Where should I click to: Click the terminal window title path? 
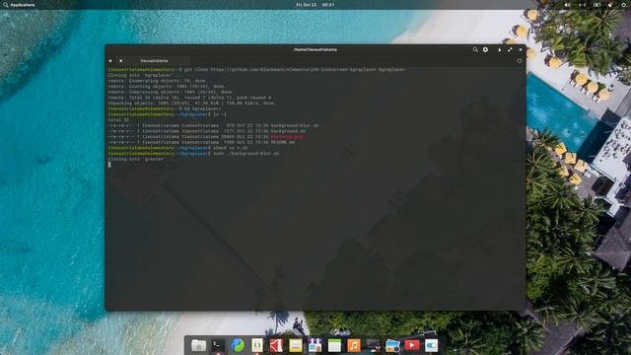coord(315,49)
